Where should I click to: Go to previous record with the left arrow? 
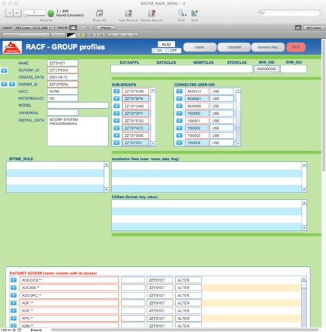10,13
